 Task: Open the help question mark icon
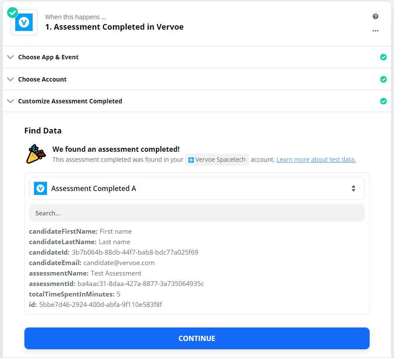pyautogui.click(x=375, y=17)
